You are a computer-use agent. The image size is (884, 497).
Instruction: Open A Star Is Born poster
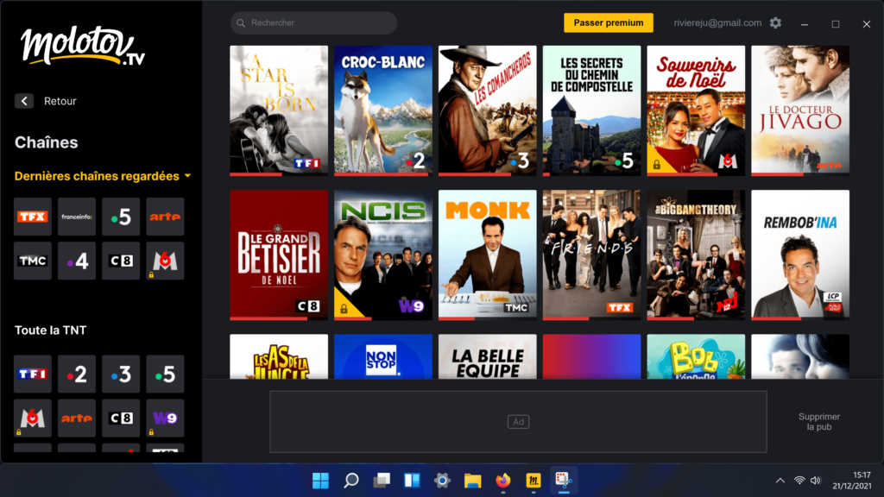(279, 110)
